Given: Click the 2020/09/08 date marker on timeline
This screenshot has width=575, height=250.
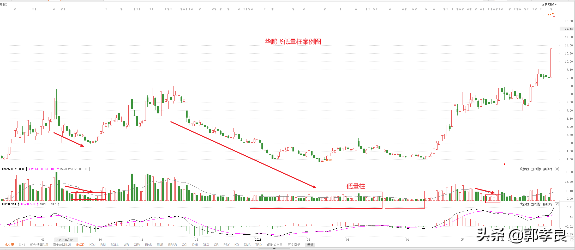Looking at the screenshot, I should click(x=66, y=240).
